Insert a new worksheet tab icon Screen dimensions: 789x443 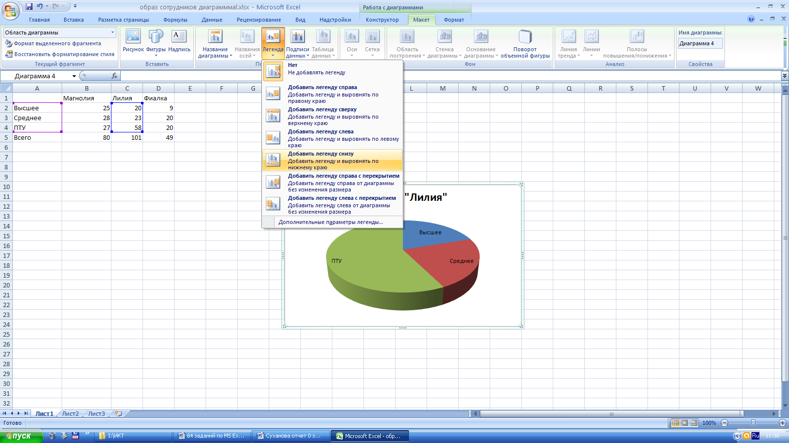click(x=118, y=413)
